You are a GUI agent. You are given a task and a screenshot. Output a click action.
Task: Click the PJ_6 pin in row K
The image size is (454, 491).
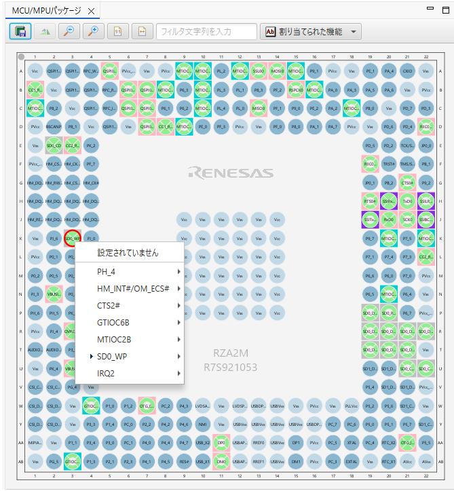(x=54, y=238)
